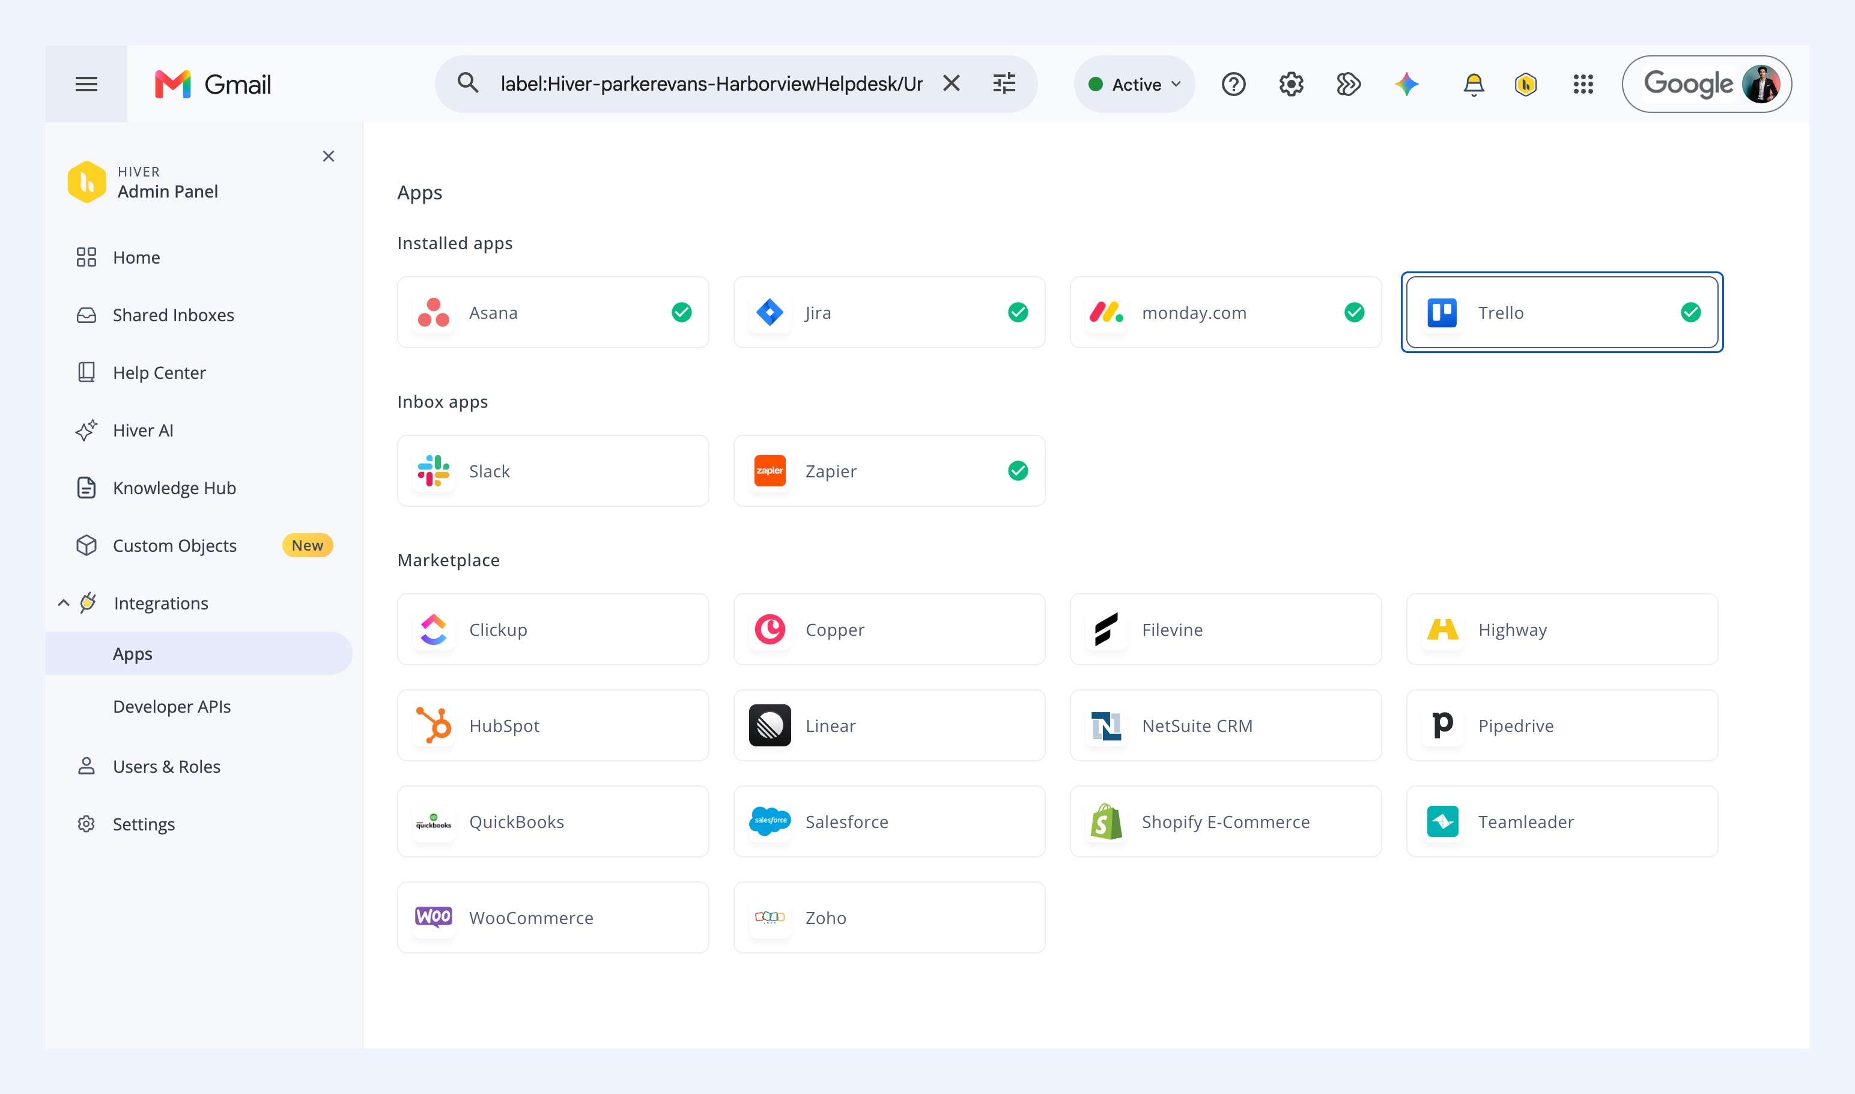Click the Highway logo icon
Viewport: 1855px width, 1094px height.
1443,630
